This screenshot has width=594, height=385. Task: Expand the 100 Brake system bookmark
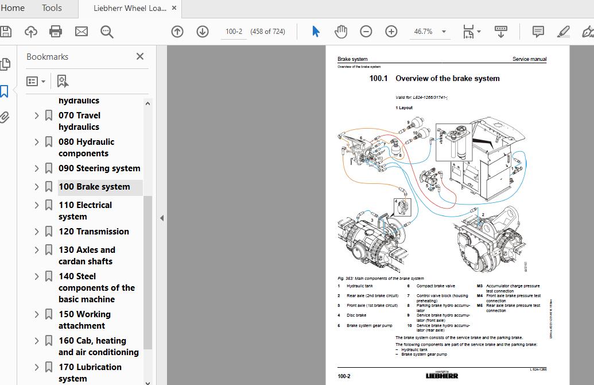(x=36, y=187)
